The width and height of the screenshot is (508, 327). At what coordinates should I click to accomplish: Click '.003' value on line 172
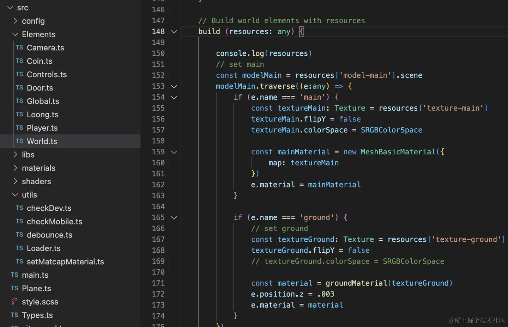(326, 294)
